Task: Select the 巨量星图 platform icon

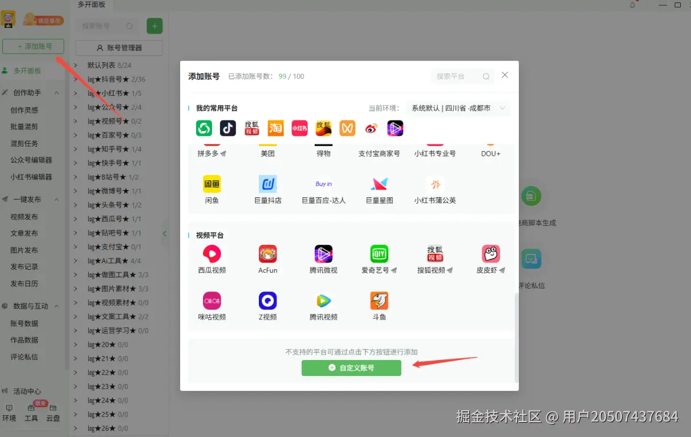Action: pyautogui.click(x=379, y=184)
